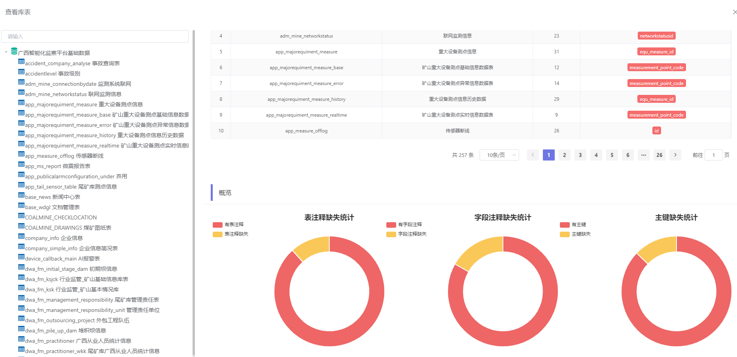Jump to last page 26

(659, 155)
